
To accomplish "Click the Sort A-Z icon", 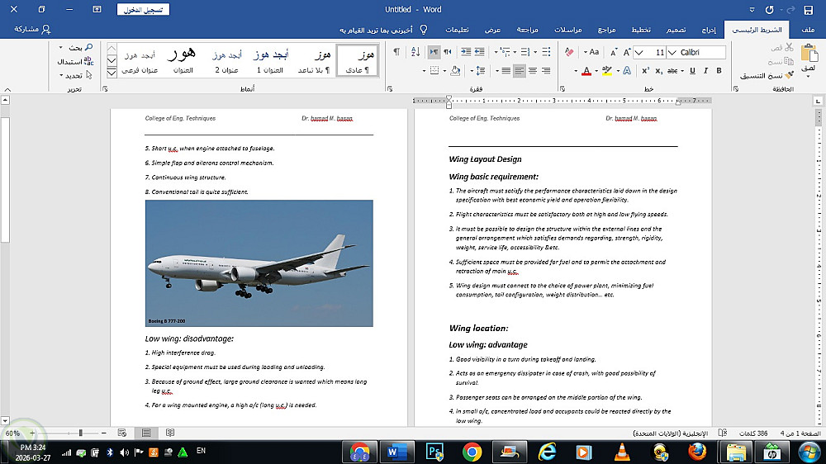I will click(x=415, y=52).
